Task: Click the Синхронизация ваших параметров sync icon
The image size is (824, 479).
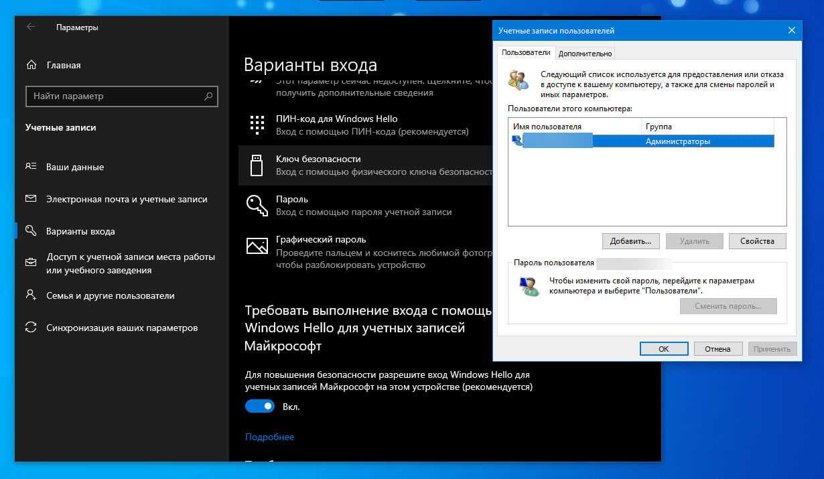Action: pyautogui.click(x=31, y=328)
